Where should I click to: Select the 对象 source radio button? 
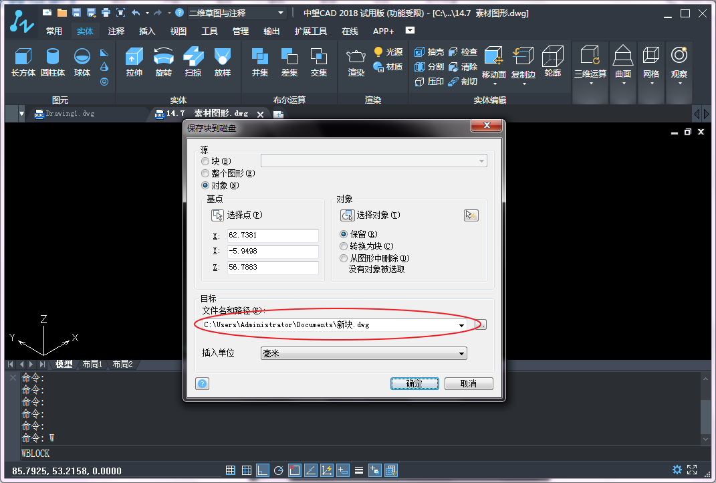205,185
